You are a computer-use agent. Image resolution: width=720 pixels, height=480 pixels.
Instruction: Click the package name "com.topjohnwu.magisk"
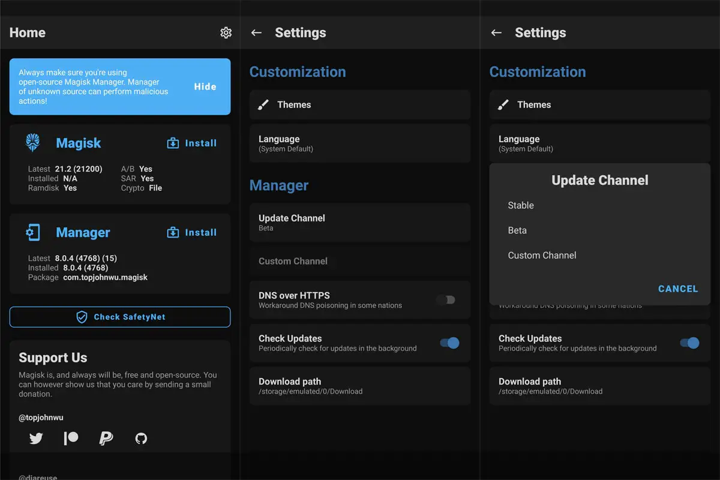(105, 278)
